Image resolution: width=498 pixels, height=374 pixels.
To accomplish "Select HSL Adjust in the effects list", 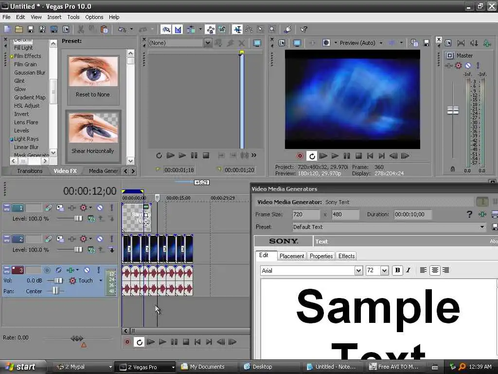I will [27, 106].
